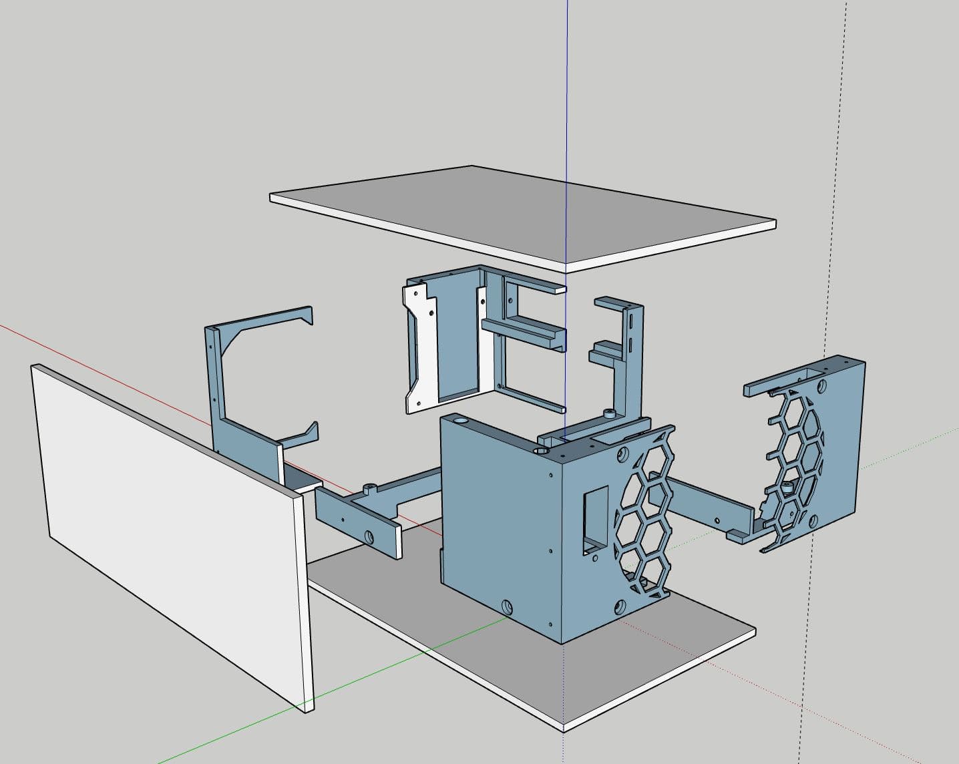Click the blue vertical axis line
The height and width of the screenshot is (764, 959).
point(566,100)
